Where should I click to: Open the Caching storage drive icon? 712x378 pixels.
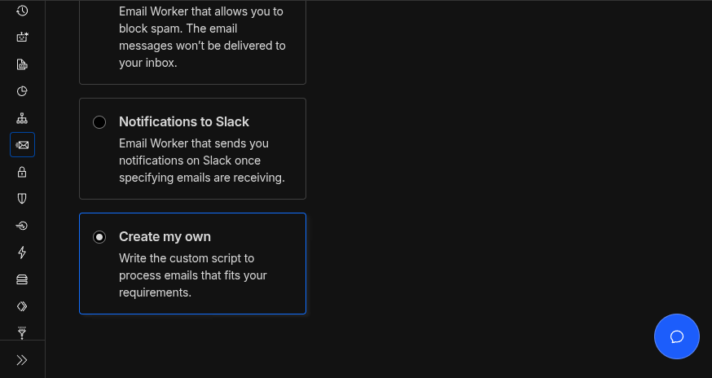point(22,279)
